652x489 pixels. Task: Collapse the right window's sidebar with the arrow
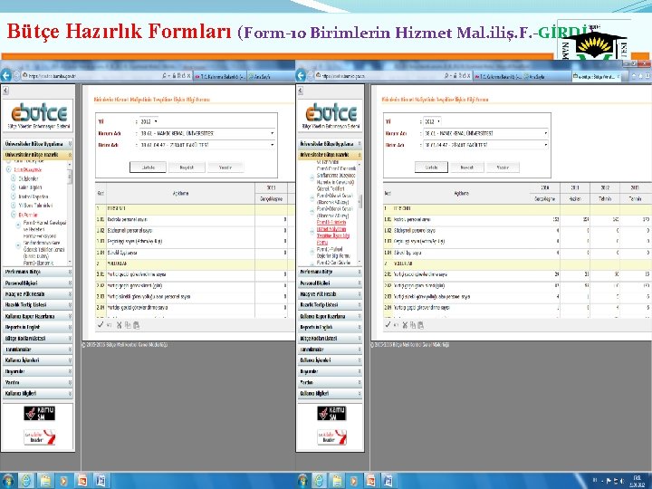(301, 91)
